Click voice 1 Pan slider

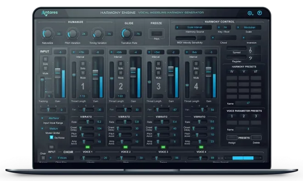[x=87, y=110]
